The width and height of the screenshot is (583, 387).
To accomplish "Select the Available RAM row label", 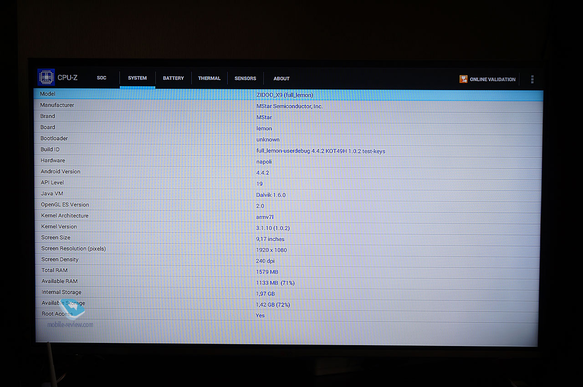I will (60, 281).
